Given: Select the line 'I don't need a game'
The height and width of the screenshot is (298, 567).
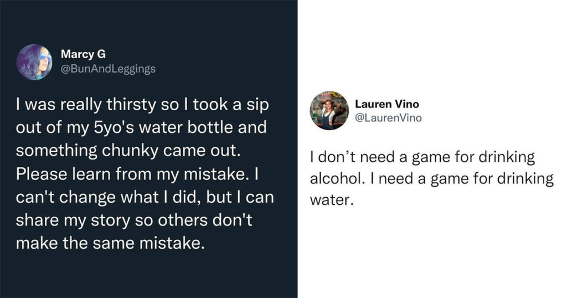Looking at the screenshot, I should click(x=422, y=157).
